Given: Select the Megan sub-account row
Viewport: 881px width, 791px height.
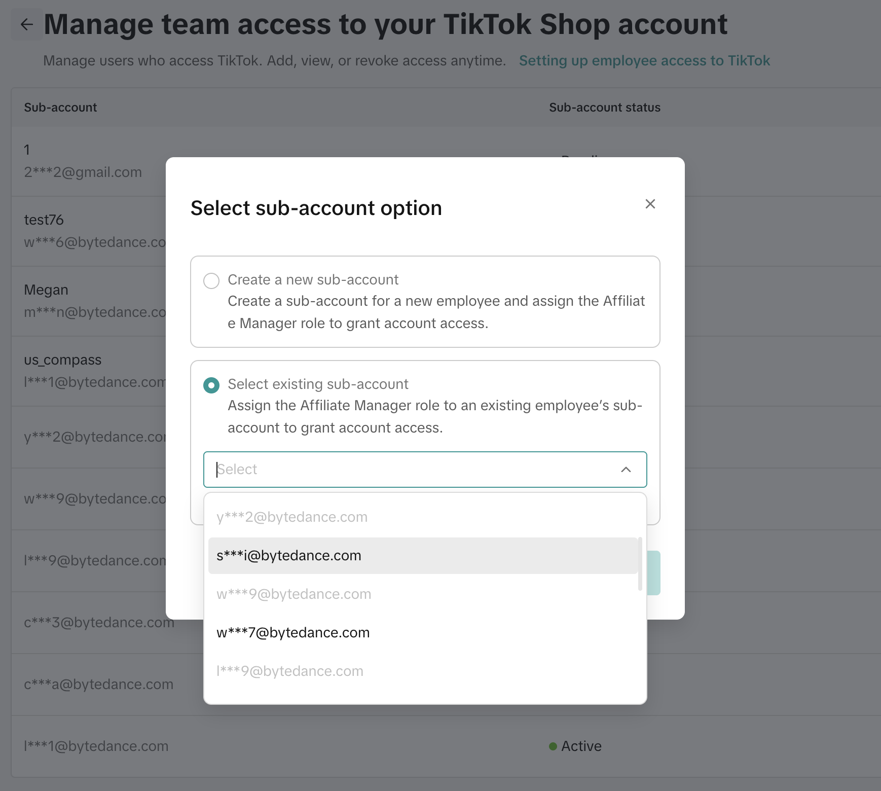Looking at the screenshot, I should [46, 290].
